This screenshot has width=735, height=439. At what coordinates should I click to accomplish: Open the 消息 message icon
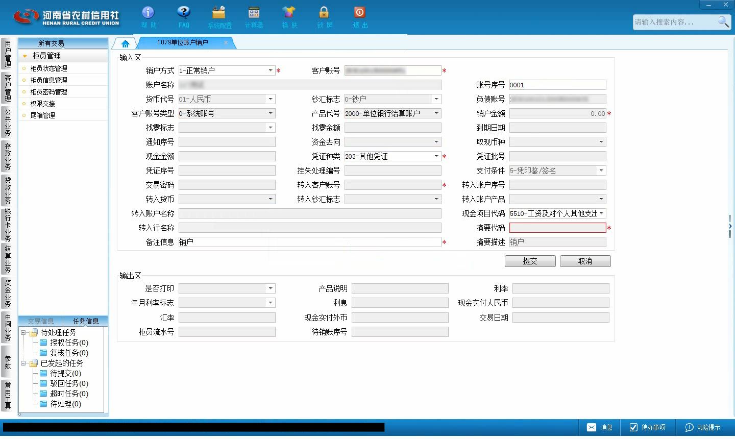592,428
